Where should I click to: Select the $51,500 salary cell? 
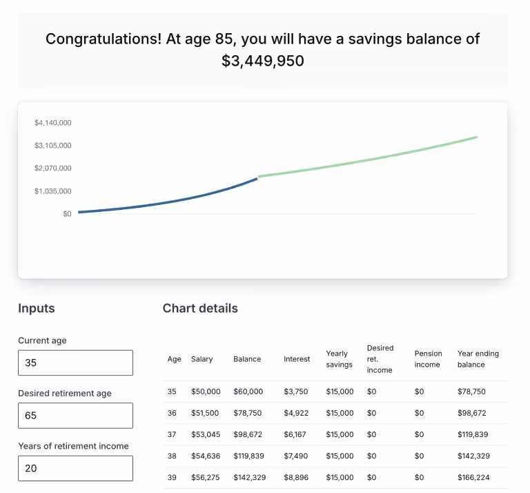[x=206, y=413]
